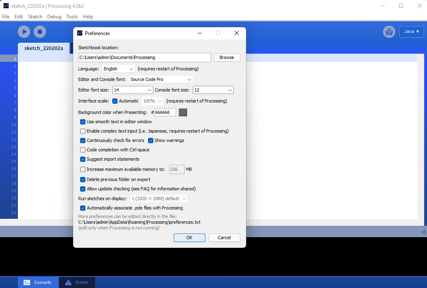
Task: Open the Sketch menu
Action: pos(35,17)
